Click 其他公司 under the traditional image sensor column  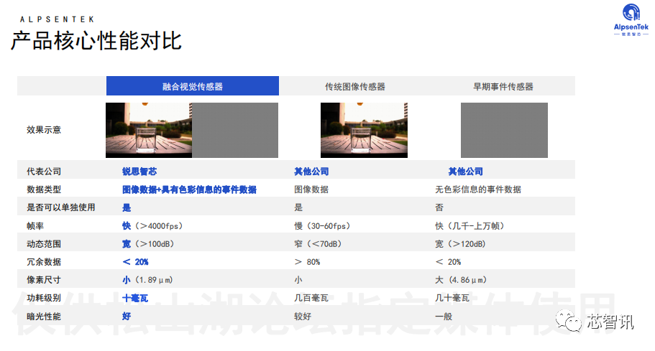(x=311, y=172)
